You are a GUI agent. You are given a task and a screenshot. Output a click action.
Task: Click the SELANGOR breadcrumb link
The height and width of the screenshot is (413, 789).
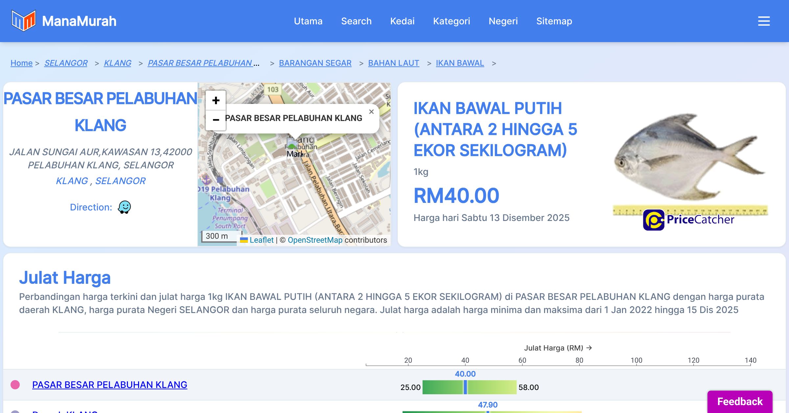66,63
